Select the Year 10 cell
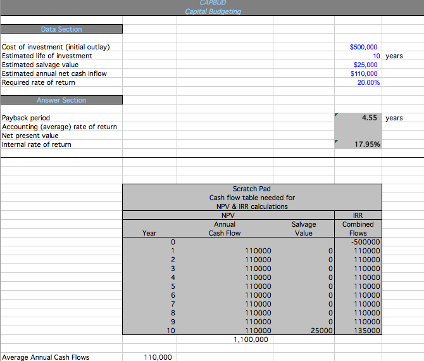424x361 pixels. tap(150, 331)
